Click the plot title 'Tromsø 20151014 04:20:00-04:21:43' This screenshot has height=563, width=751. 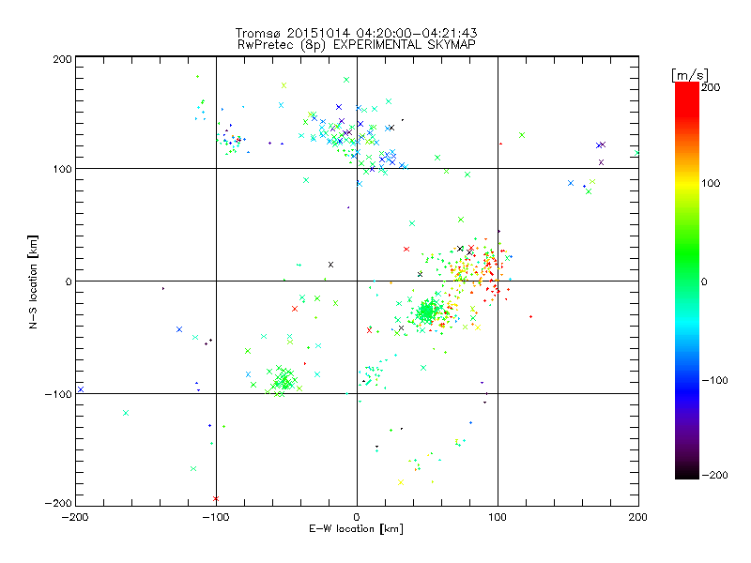(356, 33)
